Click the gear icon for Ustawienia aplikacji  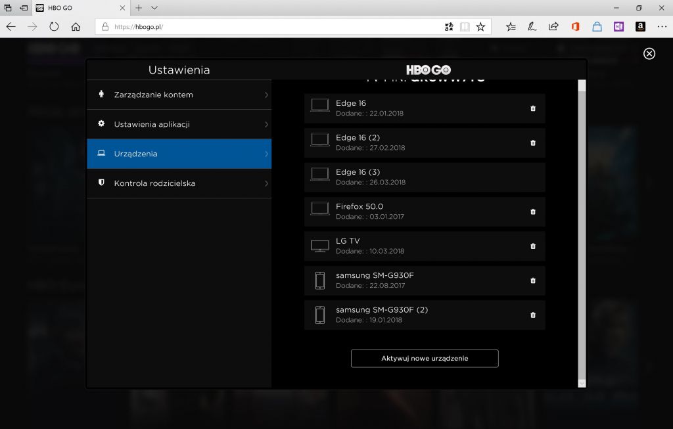(x=101, y=124)
